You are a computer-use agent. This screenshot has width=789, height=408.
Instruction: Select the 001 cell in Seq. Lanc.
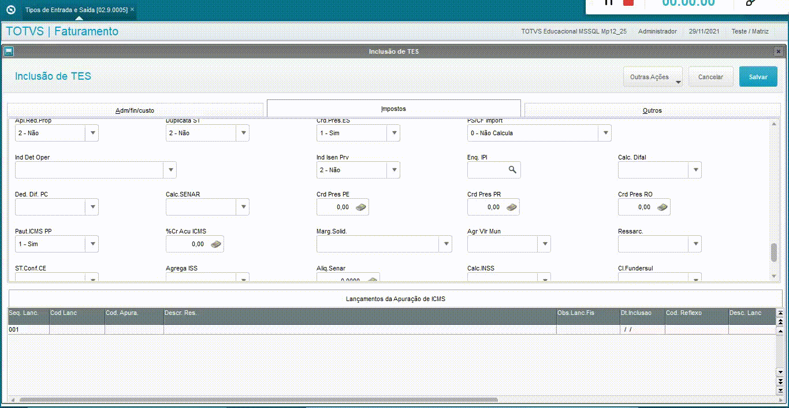(x=28, y=329)
